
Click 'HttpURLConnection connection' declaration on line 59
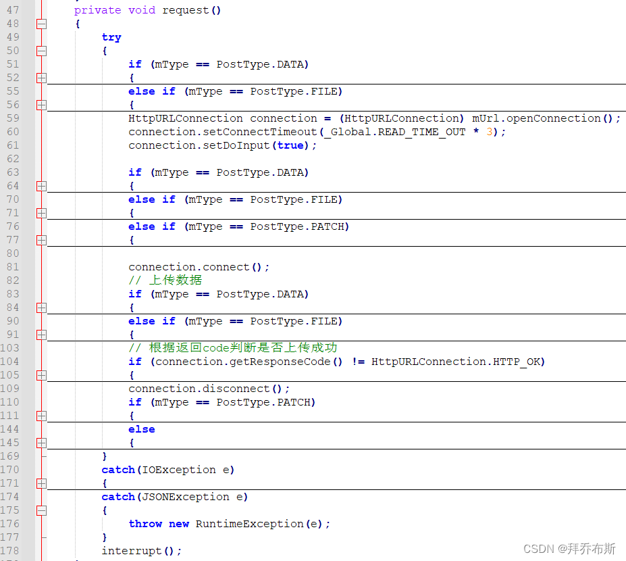[222, 118]
